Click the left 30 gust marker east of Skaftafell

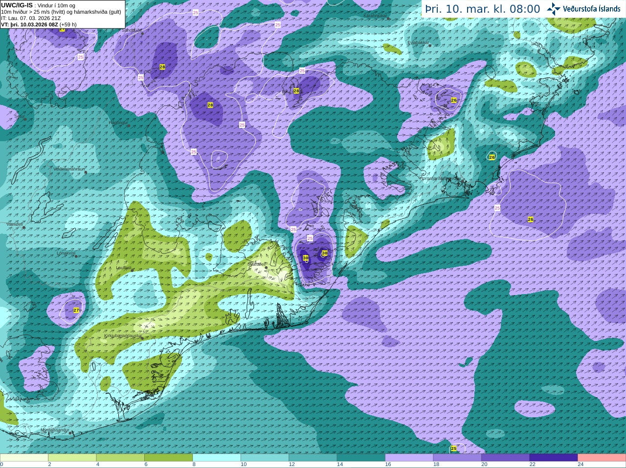pos(306,258)
